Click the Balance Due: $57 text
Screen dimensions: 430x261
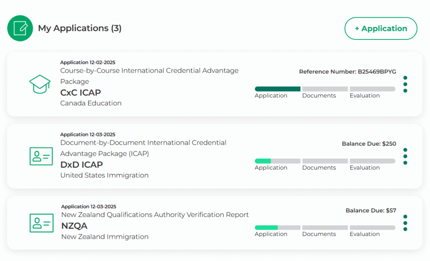point(371,210)
